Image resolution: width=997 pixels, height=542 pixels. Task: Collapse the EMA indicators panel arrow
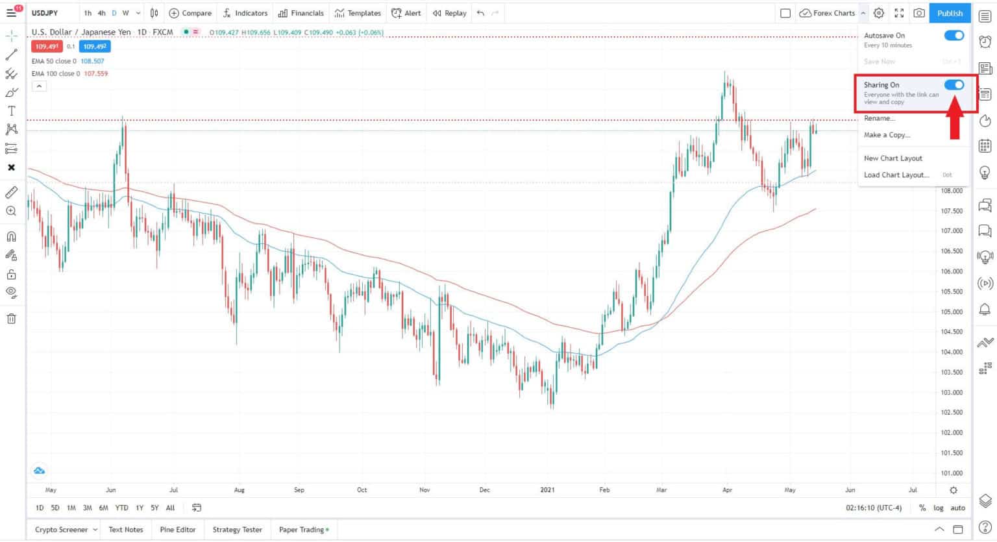(x=39, y=86)
